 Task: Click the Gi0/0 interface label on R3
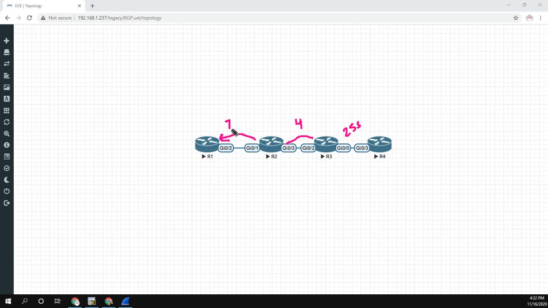click(x=343, y=148)
